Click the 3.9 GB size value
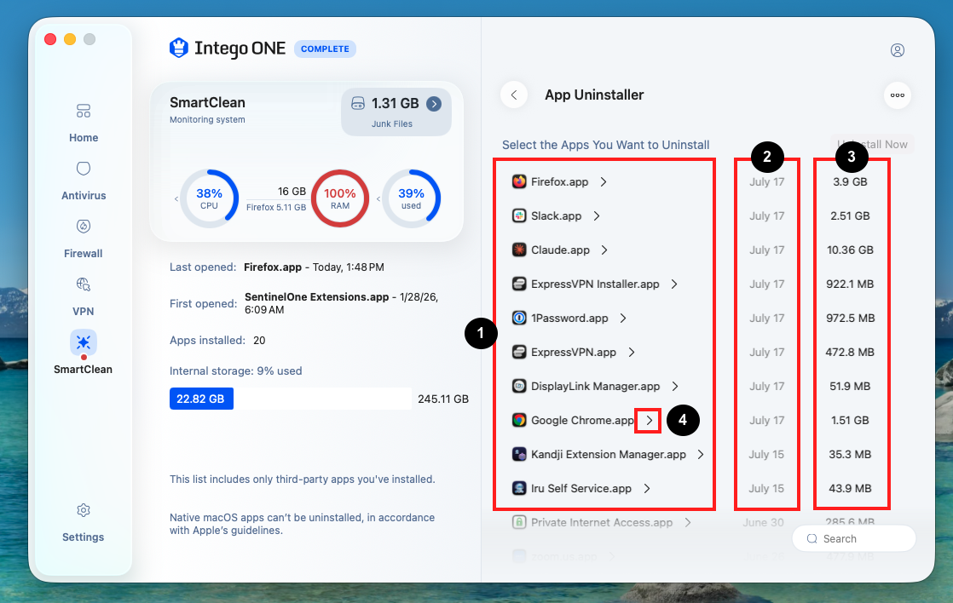The width and height of the screenshot is (953, 603). (x=850, y=181)
